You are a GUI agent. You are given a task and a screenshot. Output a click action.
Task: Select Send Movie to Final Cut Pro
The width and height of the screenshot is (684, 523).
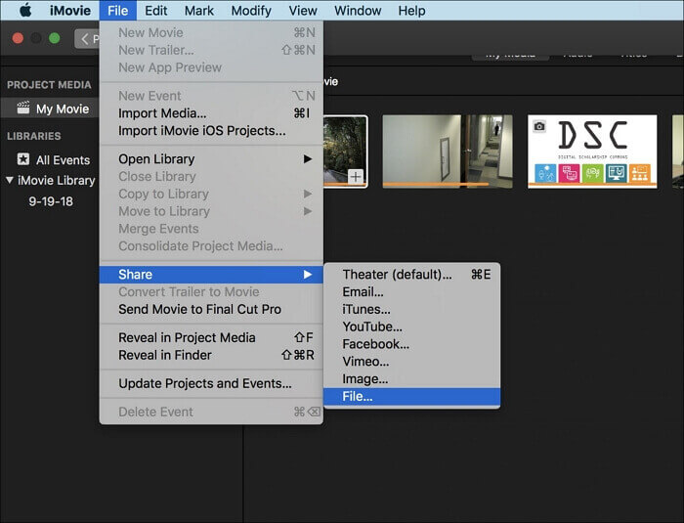click(199, 309)
